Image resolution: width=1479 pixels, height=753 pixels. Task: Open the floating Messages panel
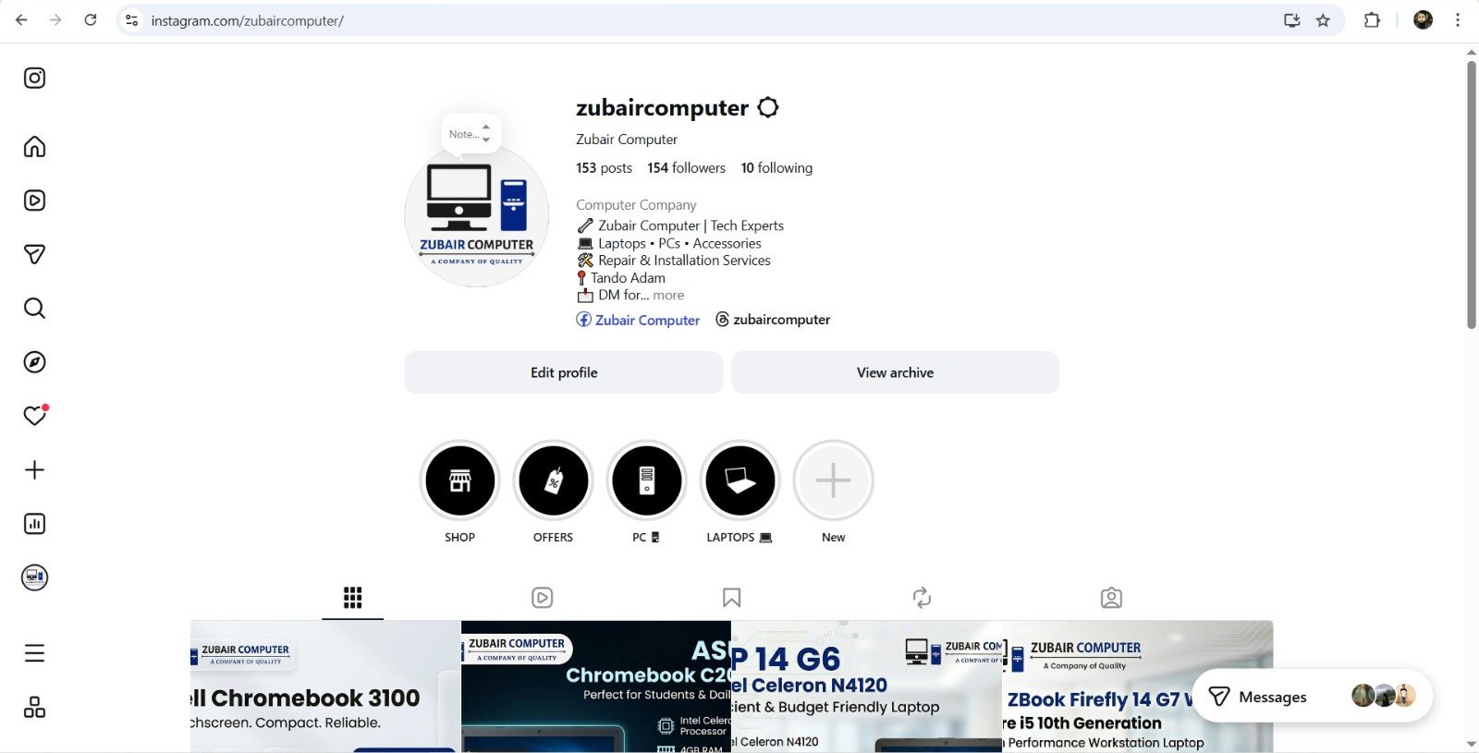[1313, 697]
